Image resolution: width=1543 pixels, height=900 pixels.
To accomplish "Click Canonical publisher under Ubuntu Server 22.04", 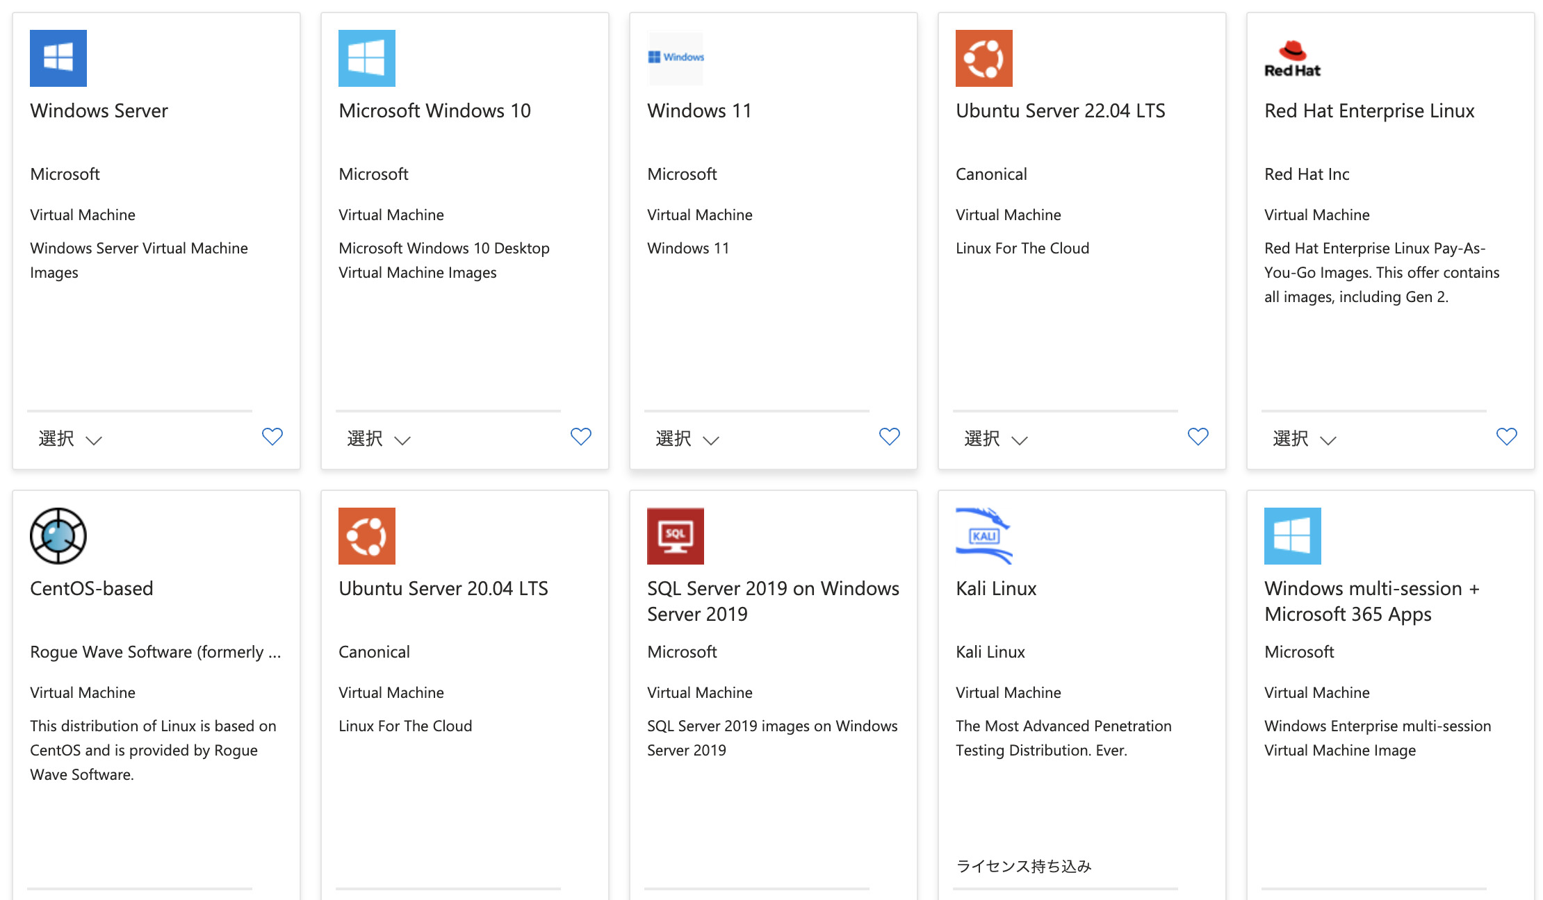I will tap(991, 174).
